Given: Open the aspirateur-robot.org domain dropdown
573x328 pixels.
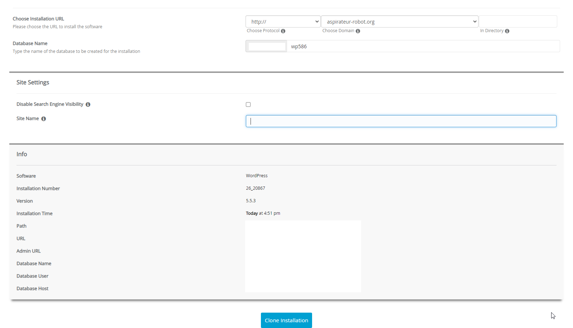Looking at the screenshot, I should [400, 21].
